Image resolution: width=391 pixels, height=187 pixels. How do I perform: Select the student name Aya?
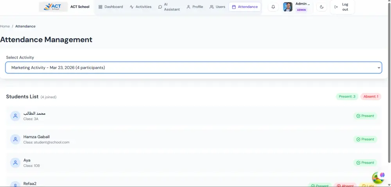pos(27,160)
